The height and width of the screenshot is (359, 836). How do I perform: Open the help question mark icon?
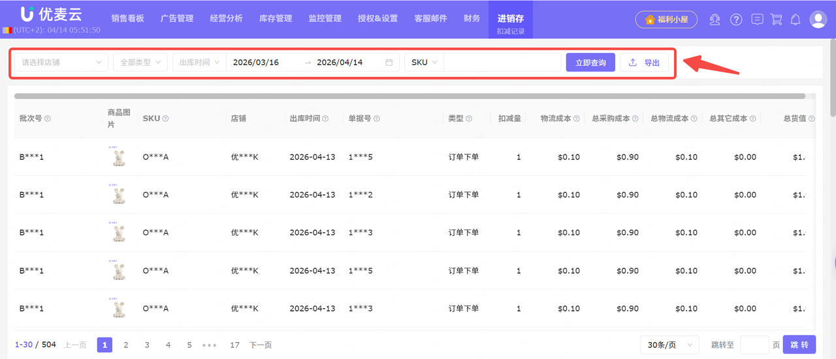click(x=736, y=20)
